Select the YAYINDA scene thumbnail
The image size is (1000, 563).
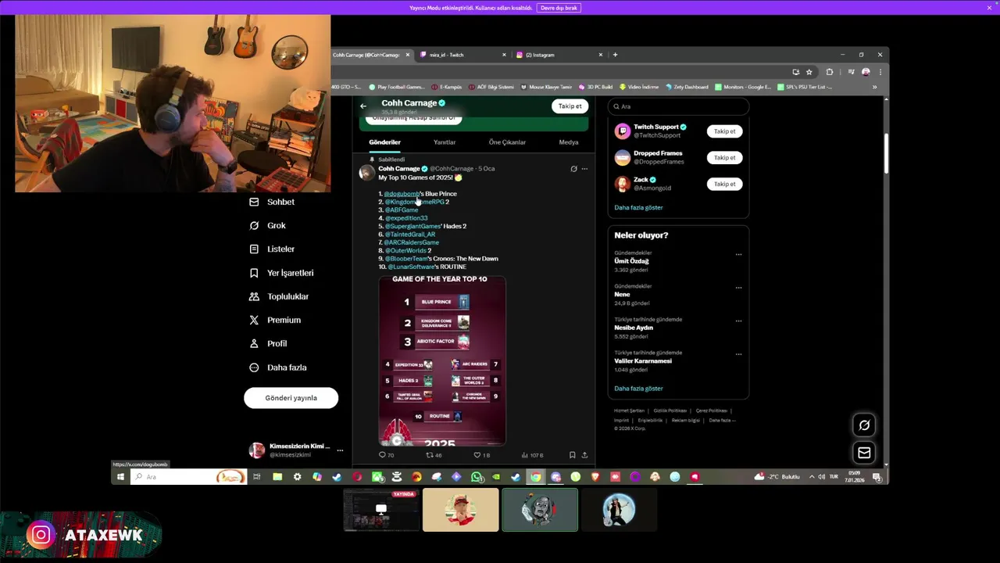pyautogui.click(x=381, y=510)
